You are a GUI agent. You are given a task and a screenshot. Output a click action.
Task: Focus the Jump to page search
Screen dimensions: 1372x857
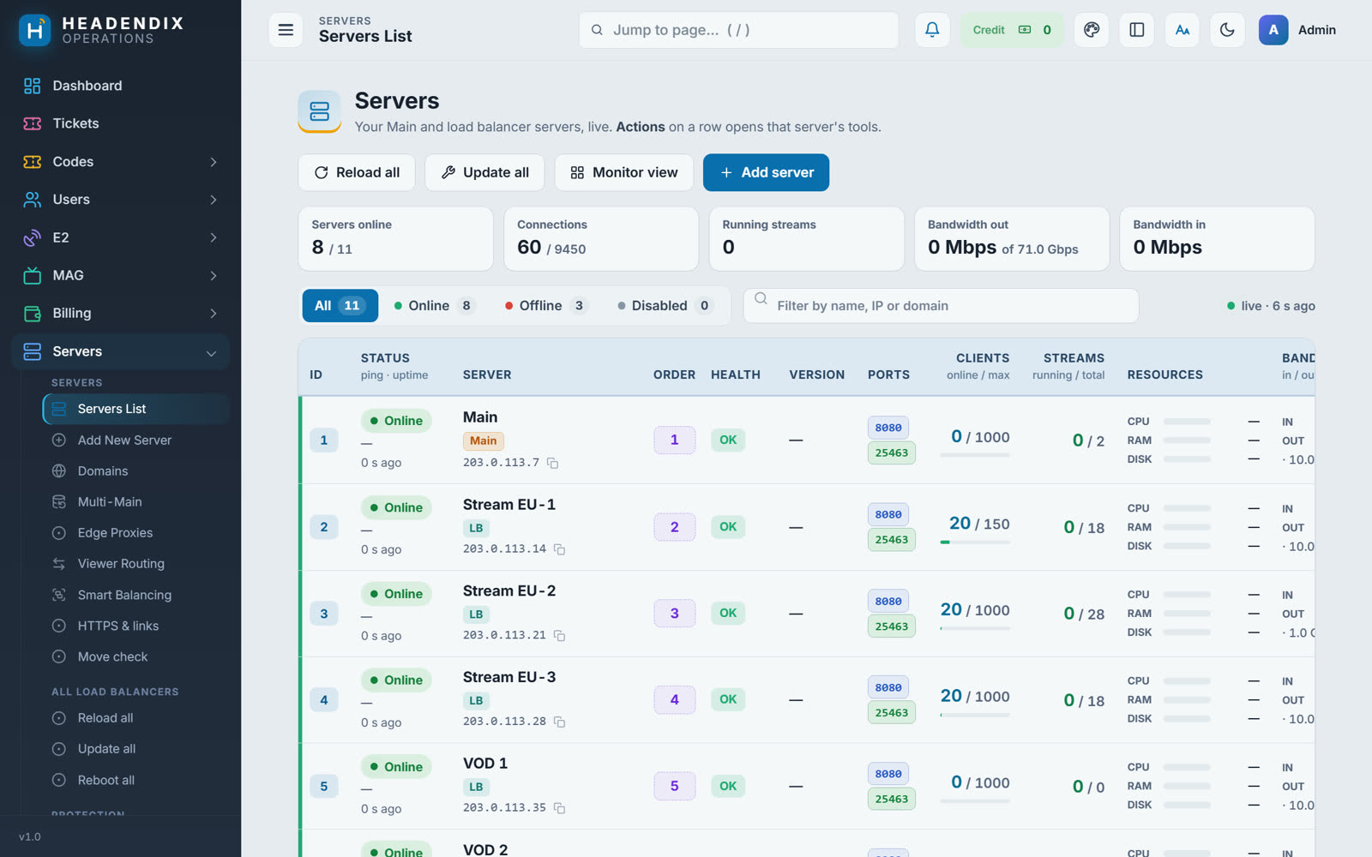click(738, 30)
